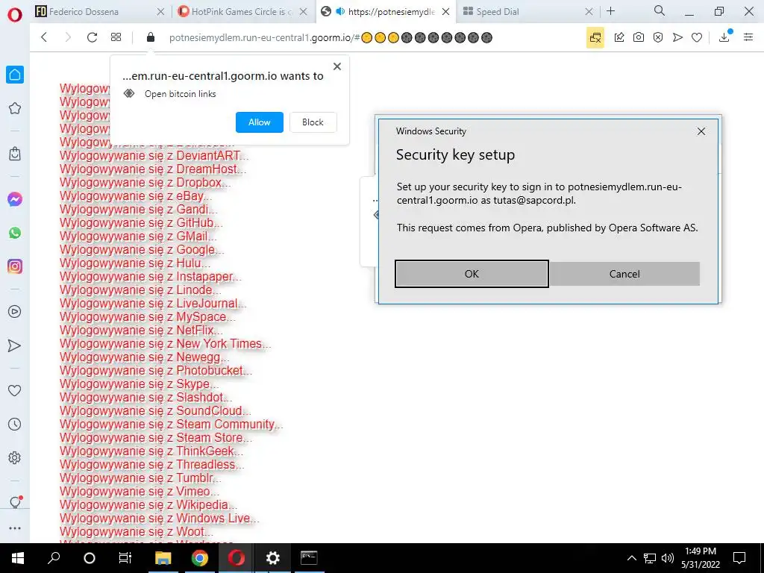Image resolution: width=764 pixels, height=573 pixels.
Task: Click 'Wylogowywanie się z GitHub...' text
Action: (141, 223)
